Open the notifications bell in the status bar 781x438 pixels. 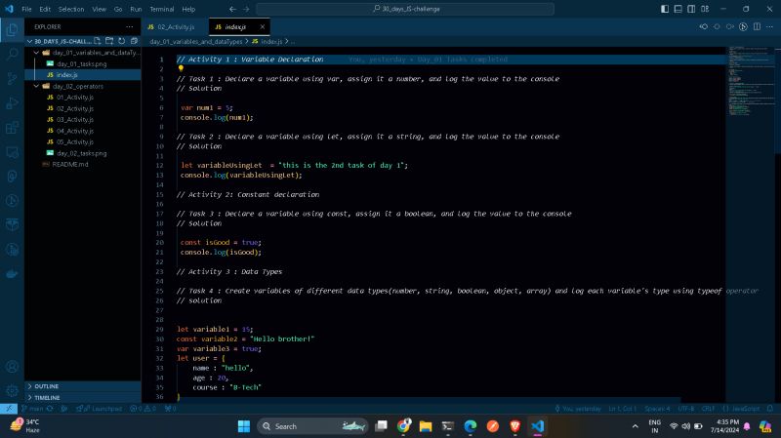point(770,409)
